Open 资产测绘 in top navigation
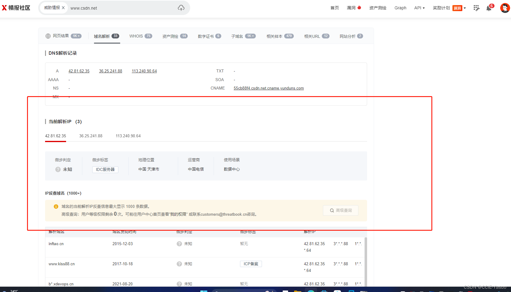511x292 pixels. [378, 8]
